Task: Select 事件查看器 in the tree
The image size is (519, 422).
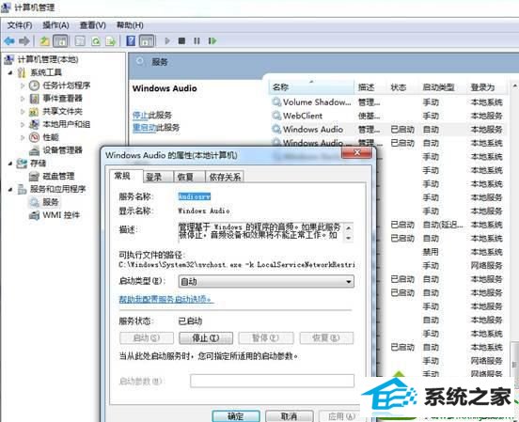Action: (x=62, y=99)
